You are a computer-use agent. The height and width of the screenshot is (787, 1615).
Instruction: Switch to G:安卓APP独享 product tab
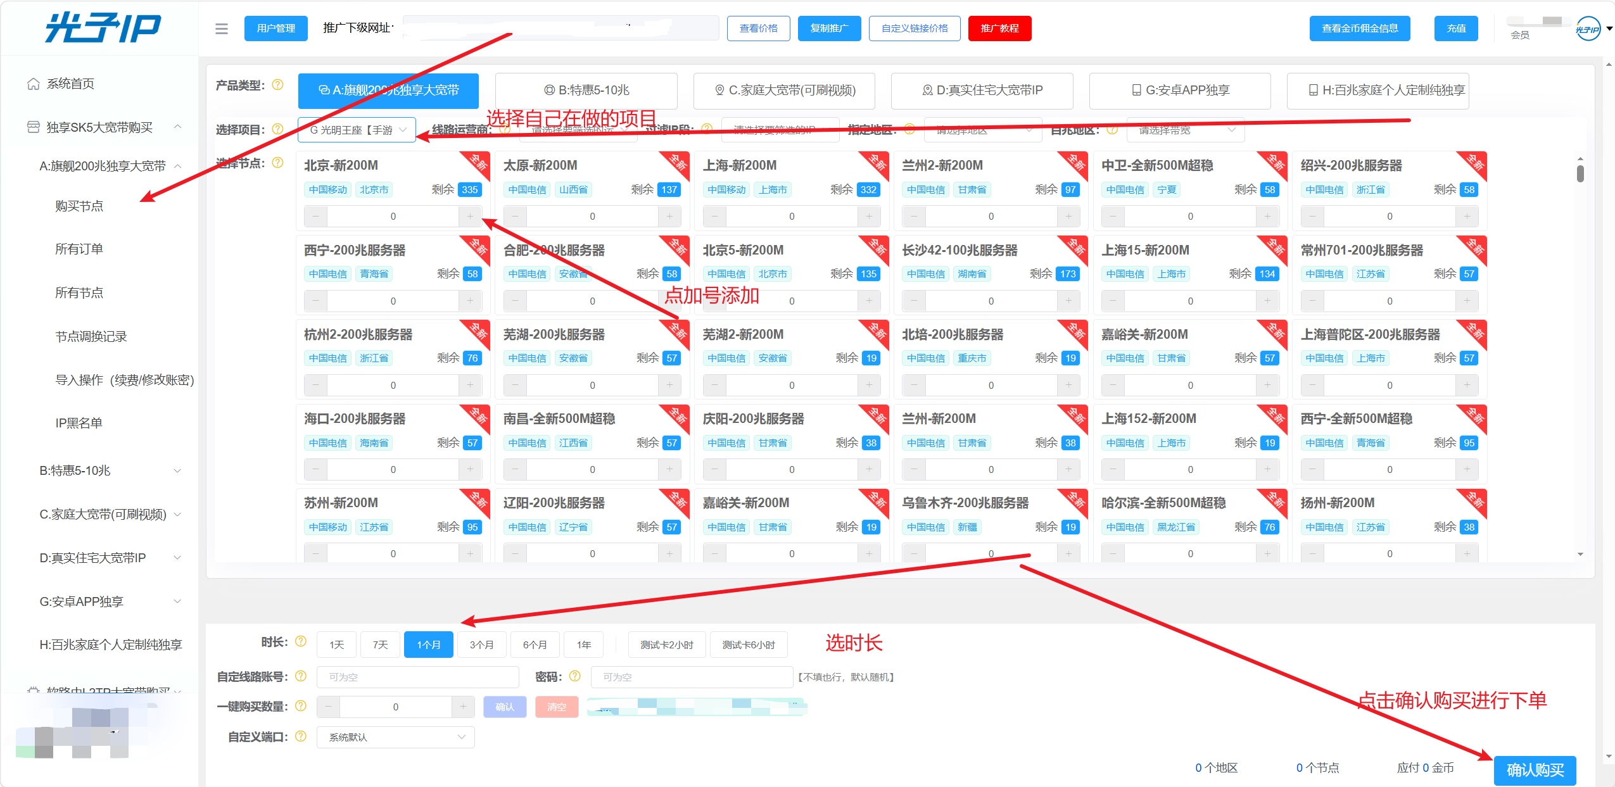pos(1181,91)
